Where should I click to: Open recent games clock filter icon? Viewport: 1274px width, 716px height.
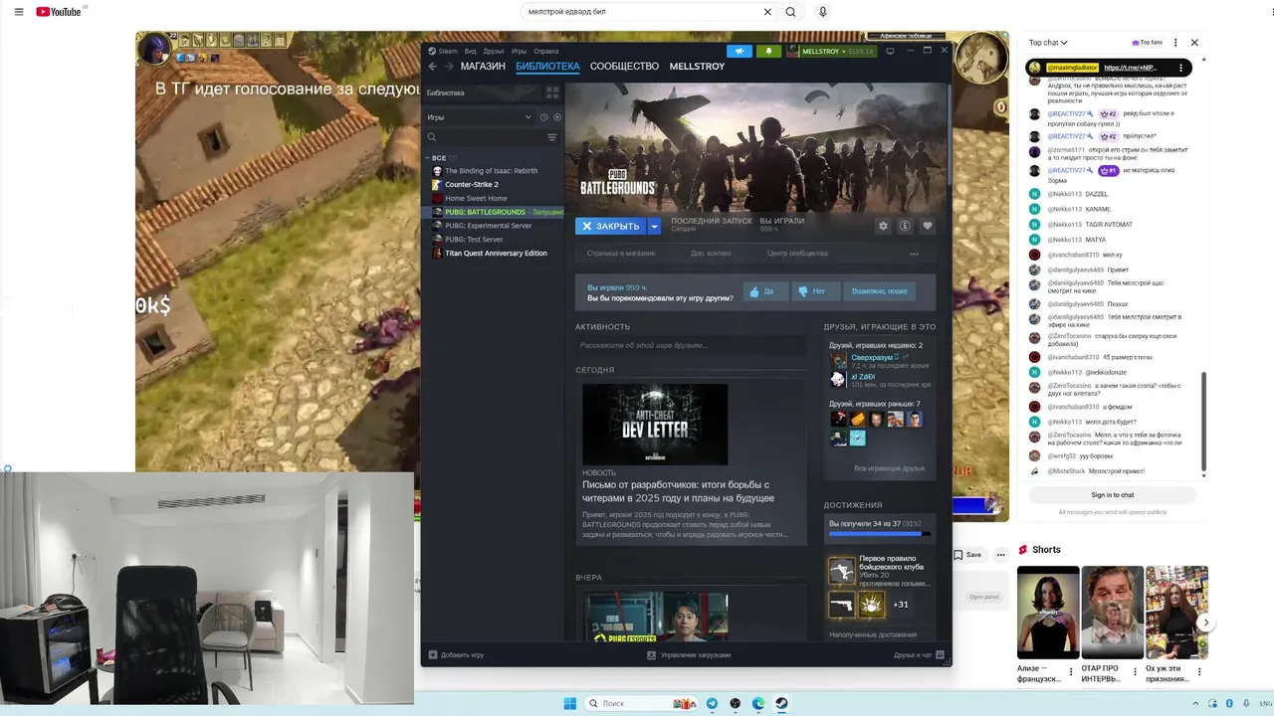(544, 117)
